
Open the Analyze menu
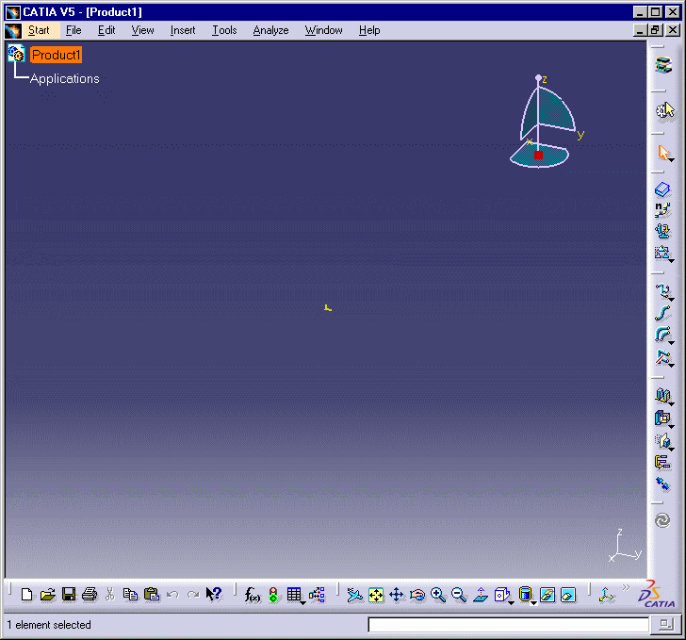270,30
